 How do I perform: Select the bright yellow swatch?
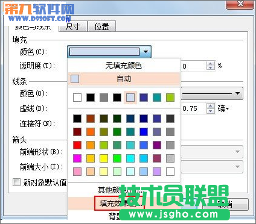(x=104, y=158)
